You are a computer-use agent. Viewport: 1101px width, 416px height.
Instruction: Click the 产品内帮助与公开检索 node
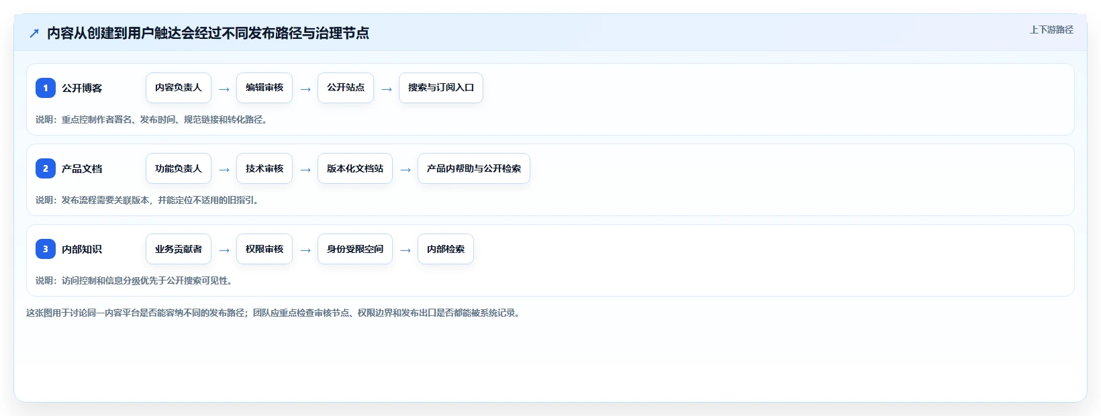coord(474,168)
